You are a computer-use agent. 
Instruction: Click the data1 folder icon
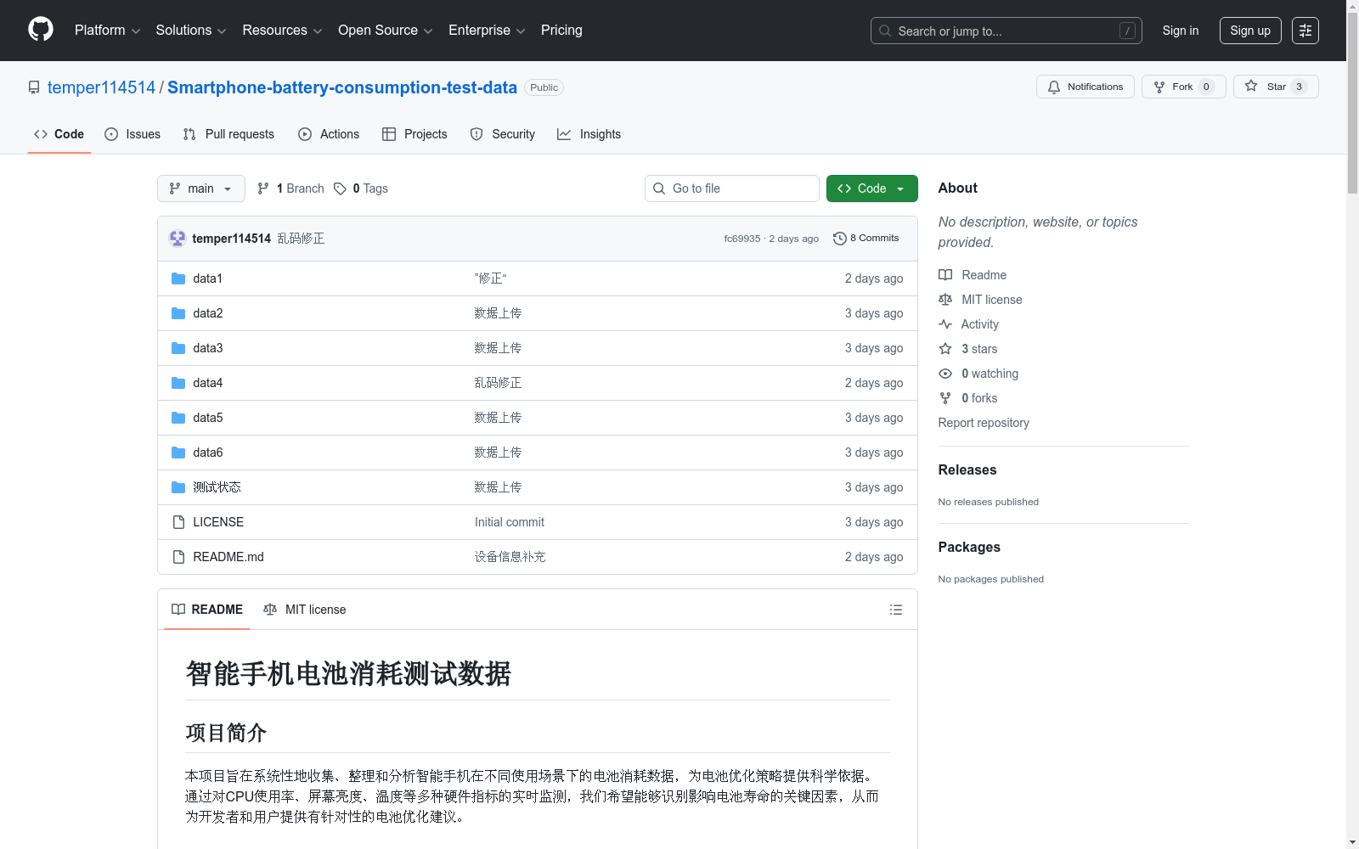pyautogui.click(x=178, y=278)
